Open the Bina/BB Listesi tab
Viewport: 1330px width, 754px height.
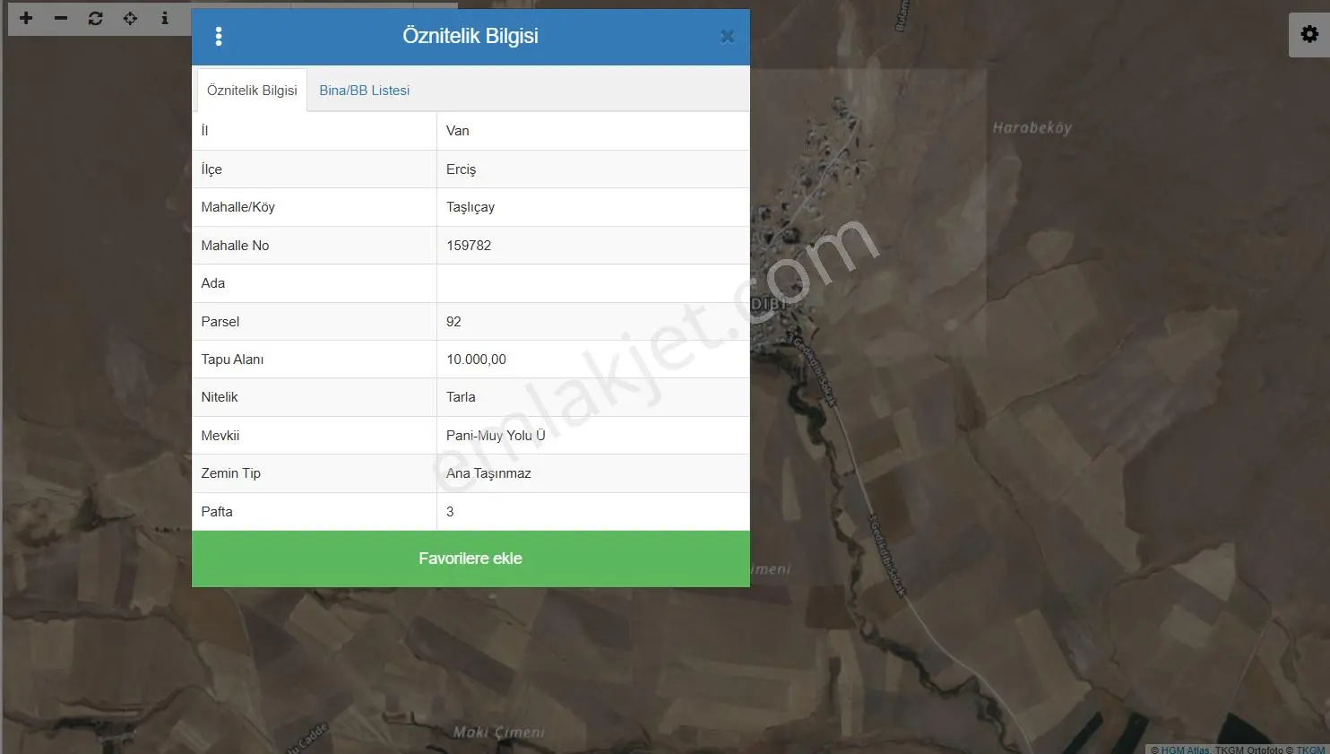pos(365,91)
